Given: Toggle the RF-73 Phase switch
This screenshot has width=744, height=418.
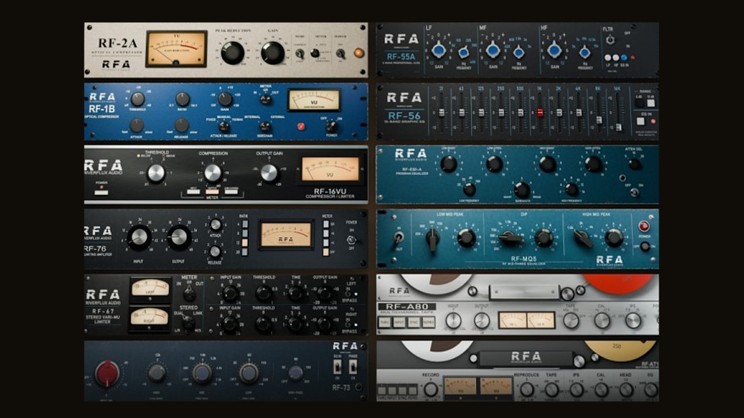Looking at the screenshot, I should (x=353, y=367).
